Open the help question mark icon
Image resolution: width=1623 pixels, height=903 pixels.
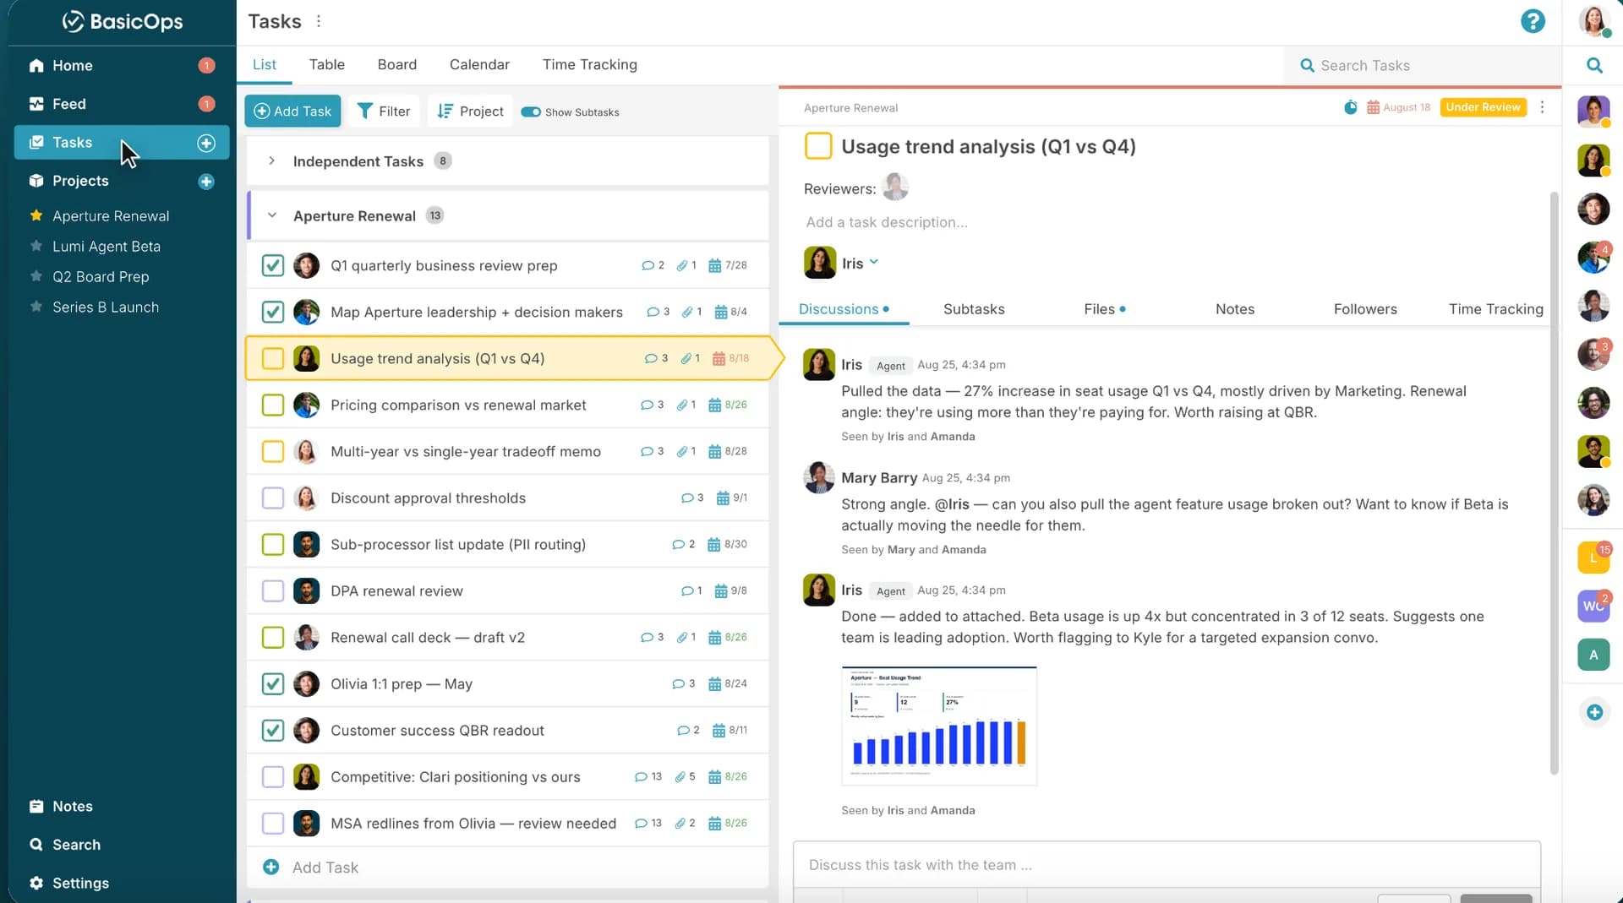click(1533, 21)
